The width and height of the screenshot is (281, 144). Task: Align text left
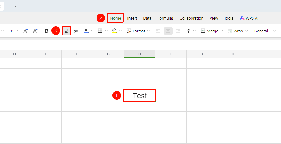click(158, 31)
